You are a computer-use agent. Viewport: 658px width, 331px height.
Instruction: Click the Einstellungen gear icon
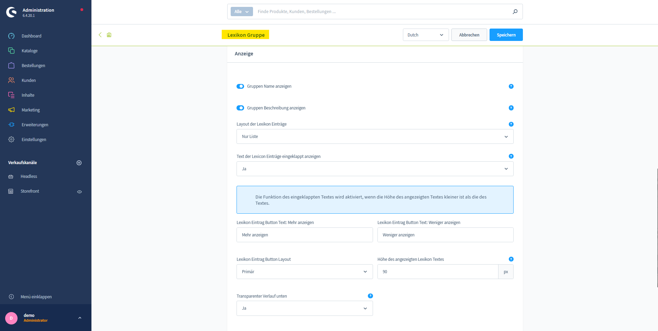(11, 139)
